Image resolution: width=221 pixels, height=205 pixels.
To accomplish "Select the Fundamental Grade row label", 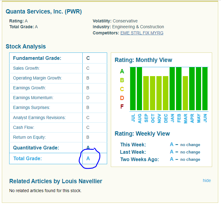I will pyautogui.click(x=37, y=58).
